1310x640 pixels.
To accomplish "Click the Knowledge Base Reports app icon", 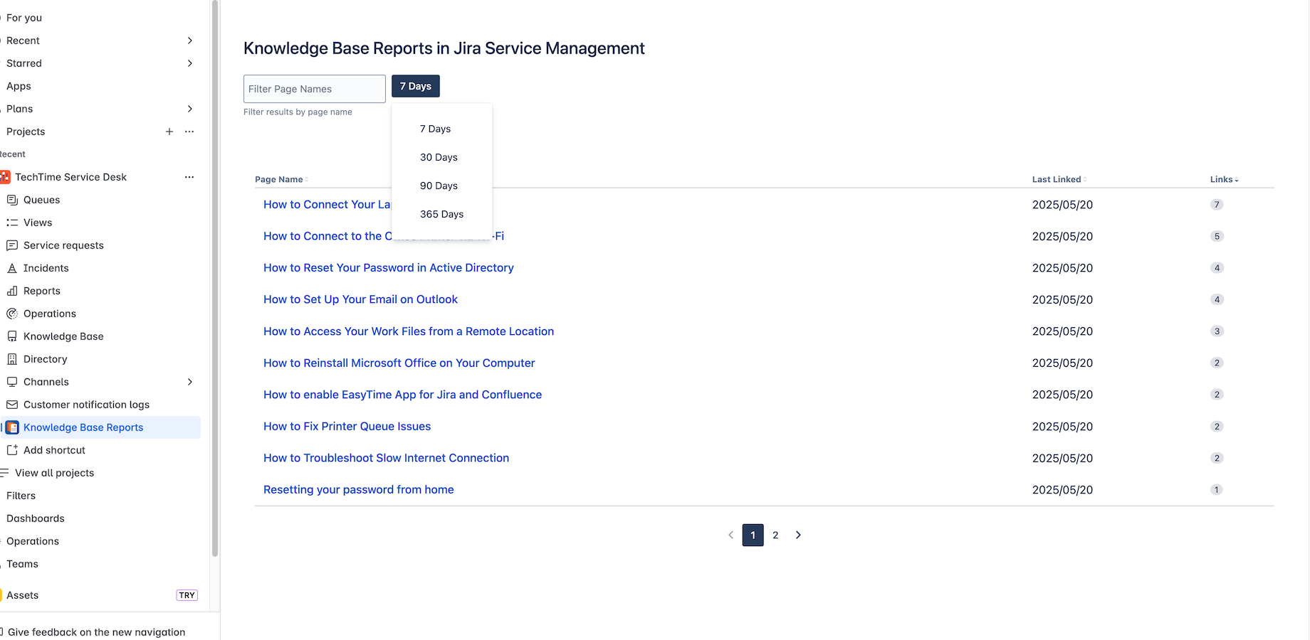I will point(12,427).
